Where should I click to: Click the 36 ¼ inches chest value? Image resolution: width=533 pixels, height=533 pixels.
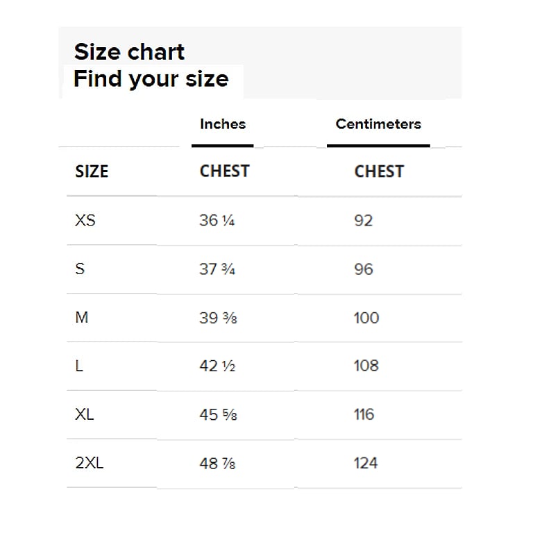pos(217,221)
